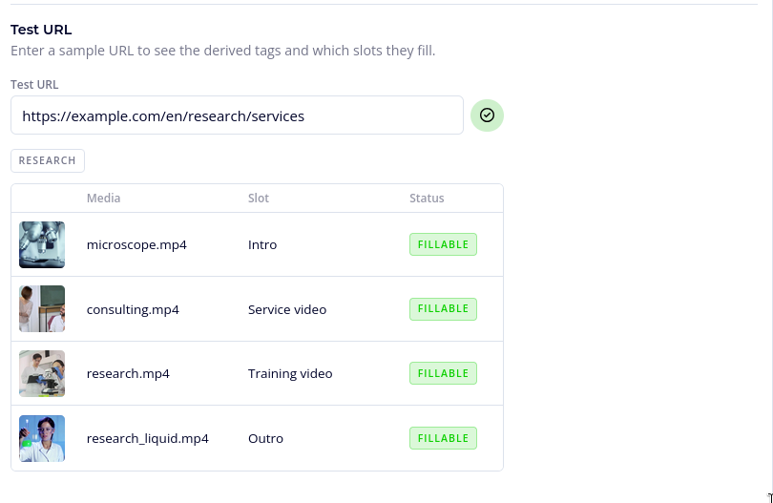The image size is (773, 503).
Task: Click FILLABLE badge in research.mp4 row
Action: pos(443,373)
